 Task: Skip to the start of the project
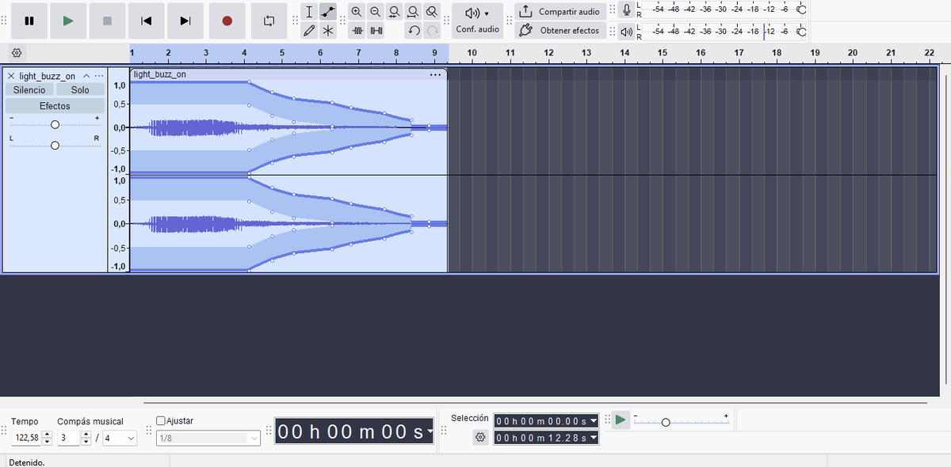146,21
